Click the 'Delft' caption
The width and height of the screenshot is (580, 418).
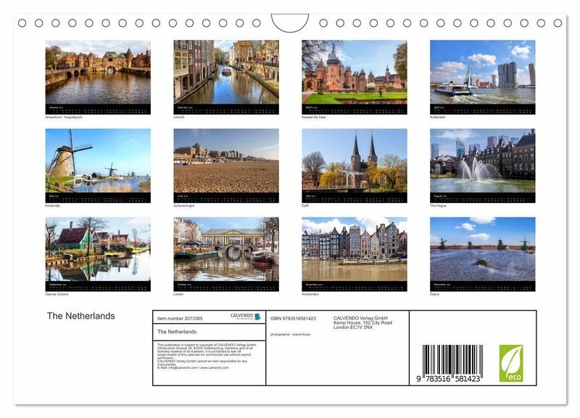pos(305,206)
